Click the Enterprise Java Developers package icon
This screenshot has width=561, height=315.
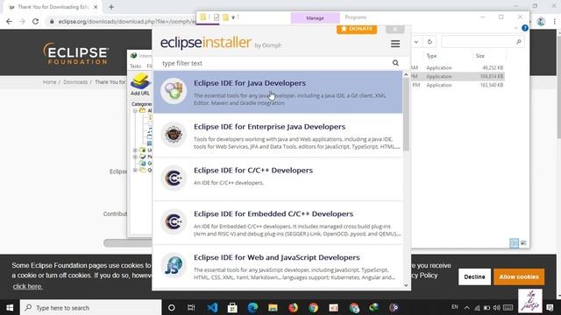tap(174, 135)
